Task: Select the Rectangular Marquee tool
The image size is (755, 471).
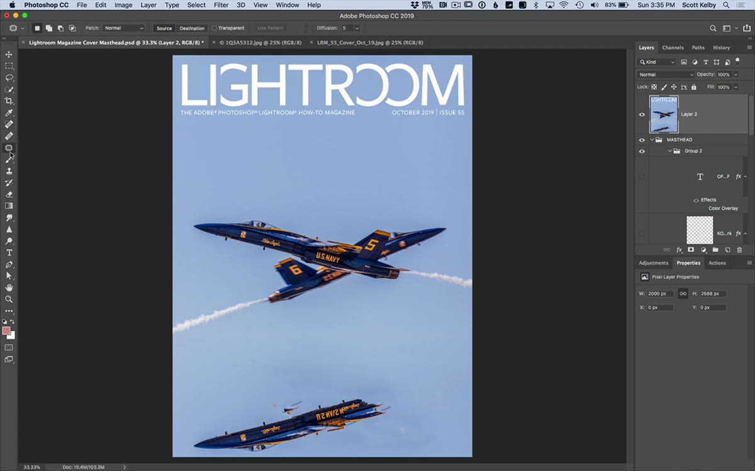Action: [9, 66]
